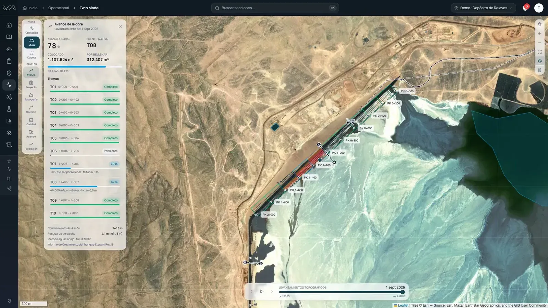Rotate the map with 3D orbit control
The height and width of the screenshot is (308, 548).
[539, 24]
